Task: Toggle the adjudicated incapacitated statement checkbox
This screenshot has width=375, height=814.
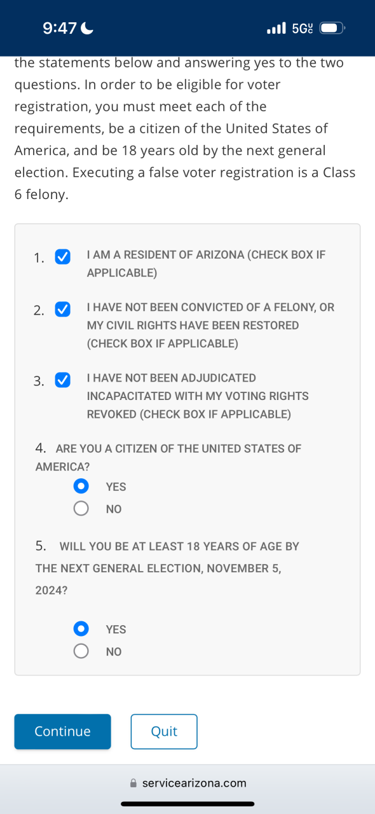Action: pos(62,380)
